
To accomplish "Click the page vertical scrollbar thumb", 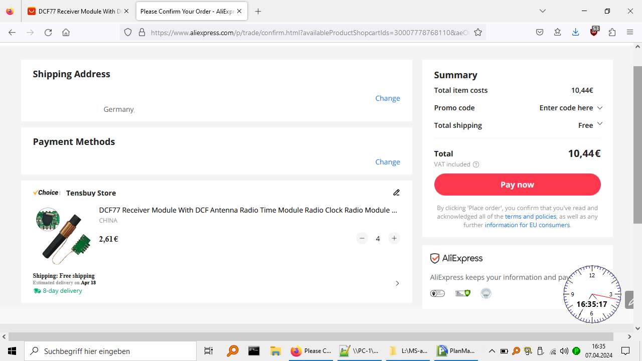I will tap(637, 144).
